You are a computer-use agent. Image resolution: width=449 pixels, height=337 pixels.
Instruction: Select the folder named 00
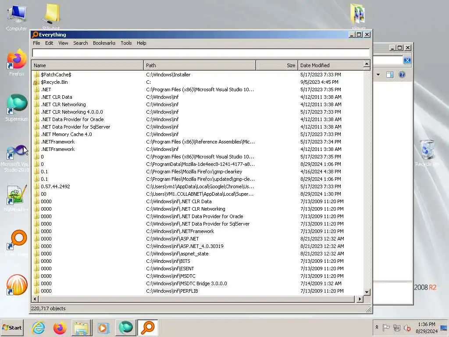(43, 194)
